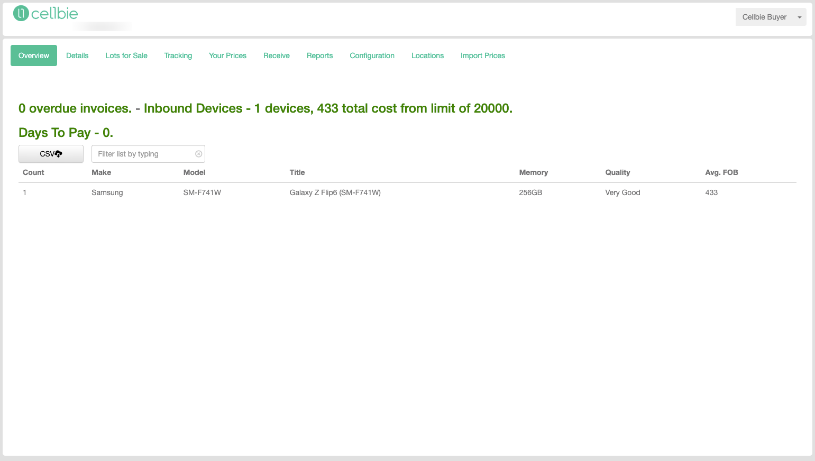Click the Make column header
Viewport: 815px width, 461px height.
point(102,172)
